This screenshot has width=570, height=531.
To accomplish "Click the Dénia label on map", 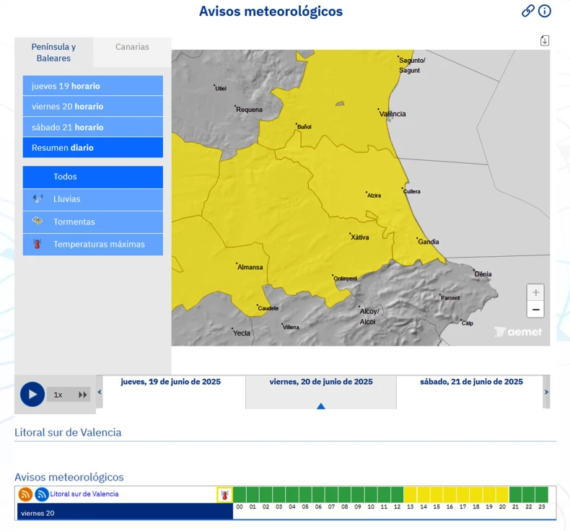I will [x=483, y=274].
